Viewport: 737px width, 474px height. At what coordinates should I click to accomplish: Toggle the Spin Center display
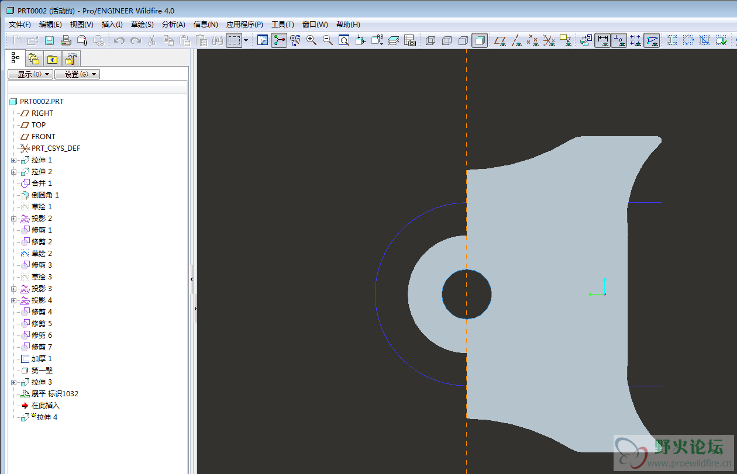(x=279, y=40)
